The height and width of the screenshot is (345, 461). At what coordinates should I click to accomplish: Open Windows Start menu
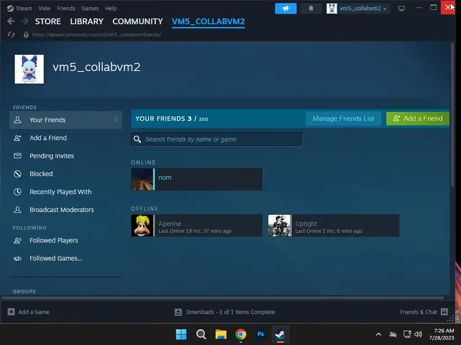click(181, 334)
